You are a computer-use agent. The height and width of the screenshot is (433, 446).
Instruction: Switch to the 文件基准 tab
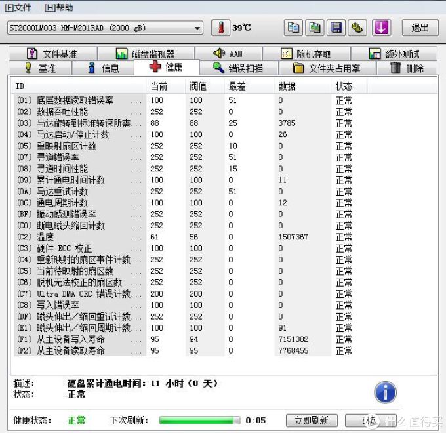[53, 54]
